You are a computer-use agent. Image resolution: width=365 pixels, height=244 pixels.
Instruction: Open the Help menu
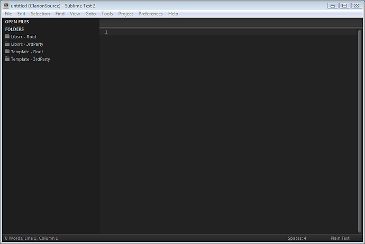pos(173,14)
